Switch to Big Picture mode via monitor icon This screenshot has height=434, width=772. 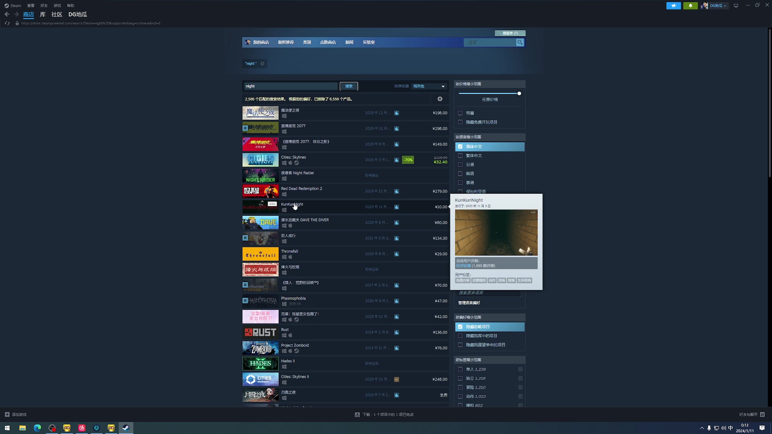pyautogui.click(x=736, y=6)
